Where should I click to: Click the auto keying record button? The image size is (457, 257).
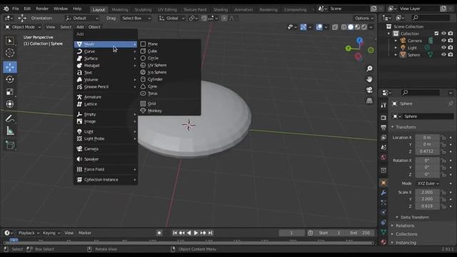click(159, 233)
